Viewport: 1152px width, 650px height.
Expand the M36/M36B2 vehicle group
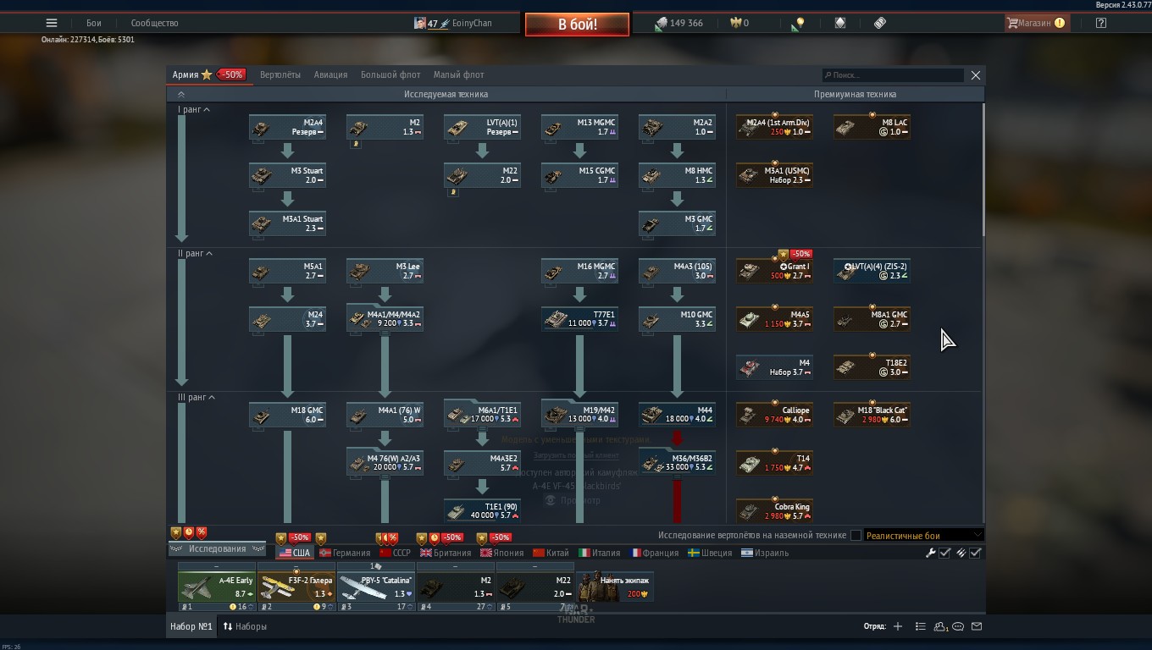click(x=678, y=462)
